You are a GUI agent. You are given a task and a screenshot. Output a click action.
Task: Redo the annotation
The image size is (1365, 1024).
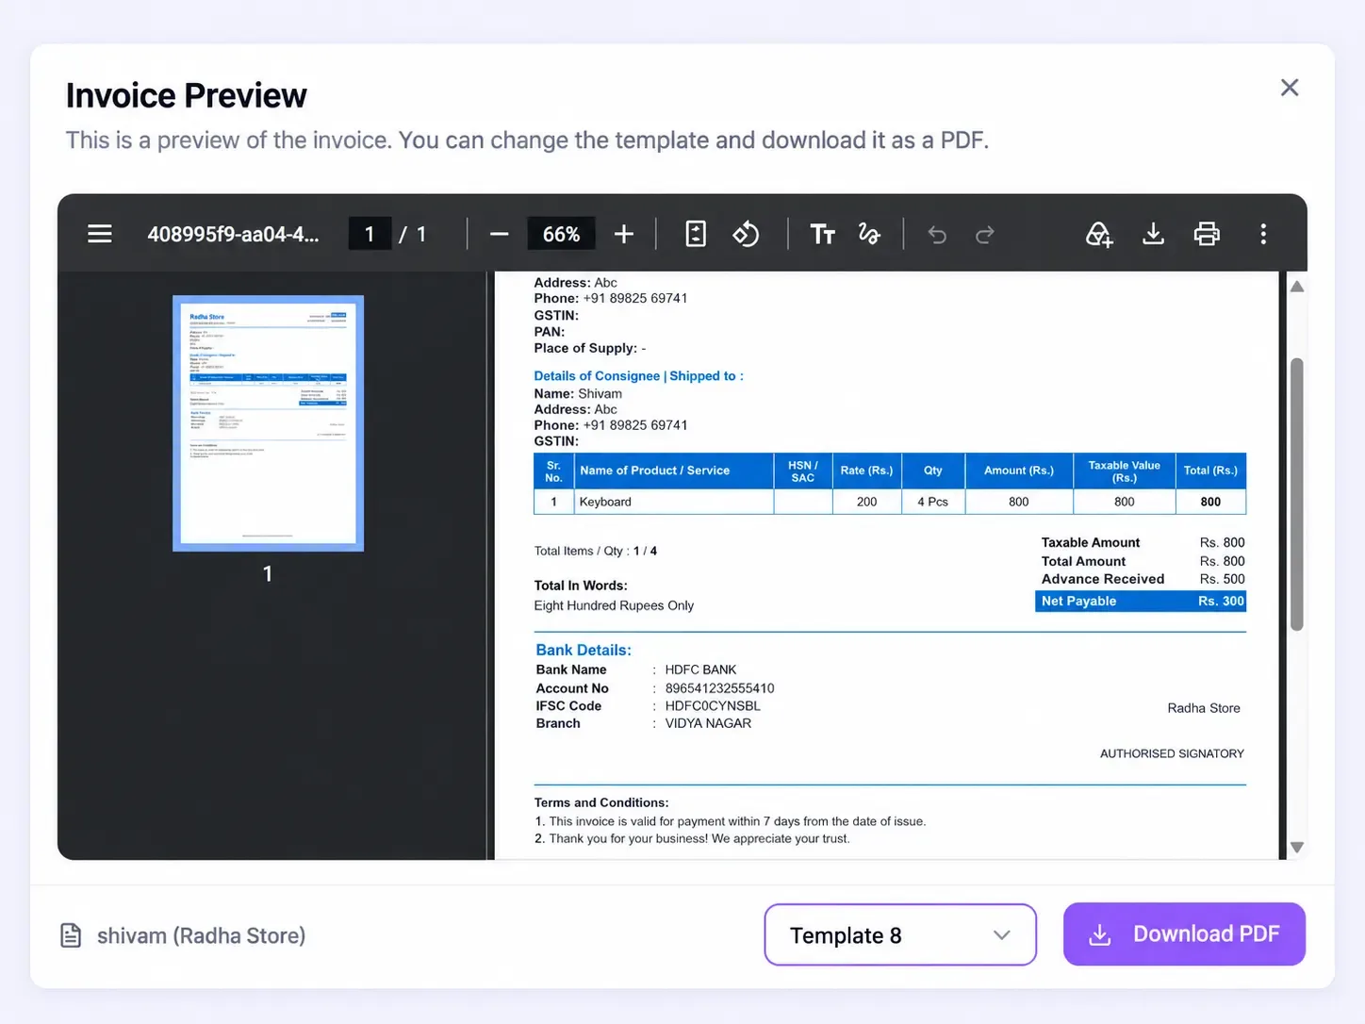point(985,234)
